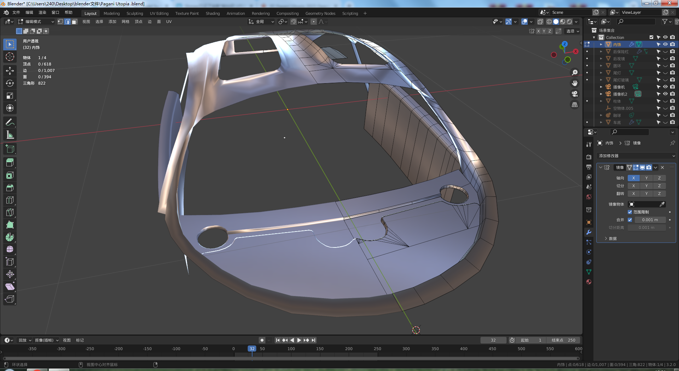Viewport: 679px width, 371px height.
Task: Choose the Bevel tool
Action: click(10, 188)
